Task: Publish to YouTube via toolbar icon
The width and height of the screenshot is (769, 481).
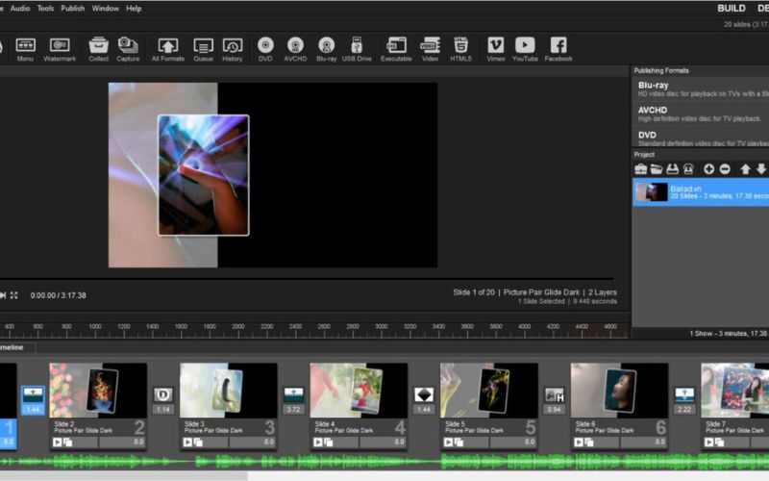Action: (525, 48)
